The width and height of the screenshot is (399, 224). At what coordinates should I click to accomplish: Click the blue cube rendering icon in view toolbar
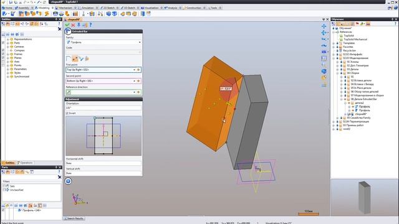click(324, 71)
